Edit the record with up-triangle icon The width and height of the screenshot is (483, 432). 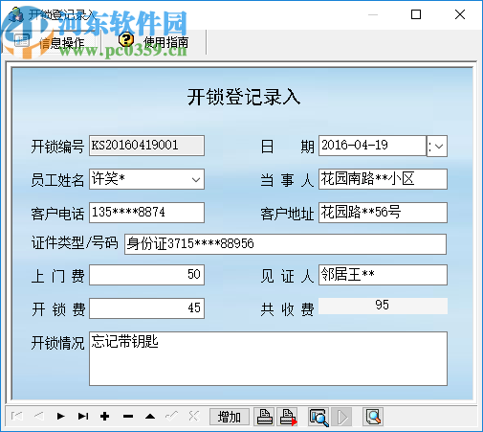coord(150,416)
